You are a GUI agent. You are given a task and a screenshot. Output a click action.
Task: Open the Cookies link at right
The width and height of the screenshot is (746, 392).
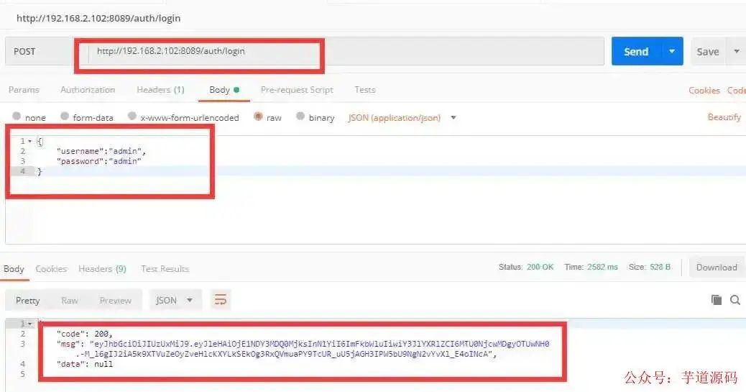coord(704,90)
